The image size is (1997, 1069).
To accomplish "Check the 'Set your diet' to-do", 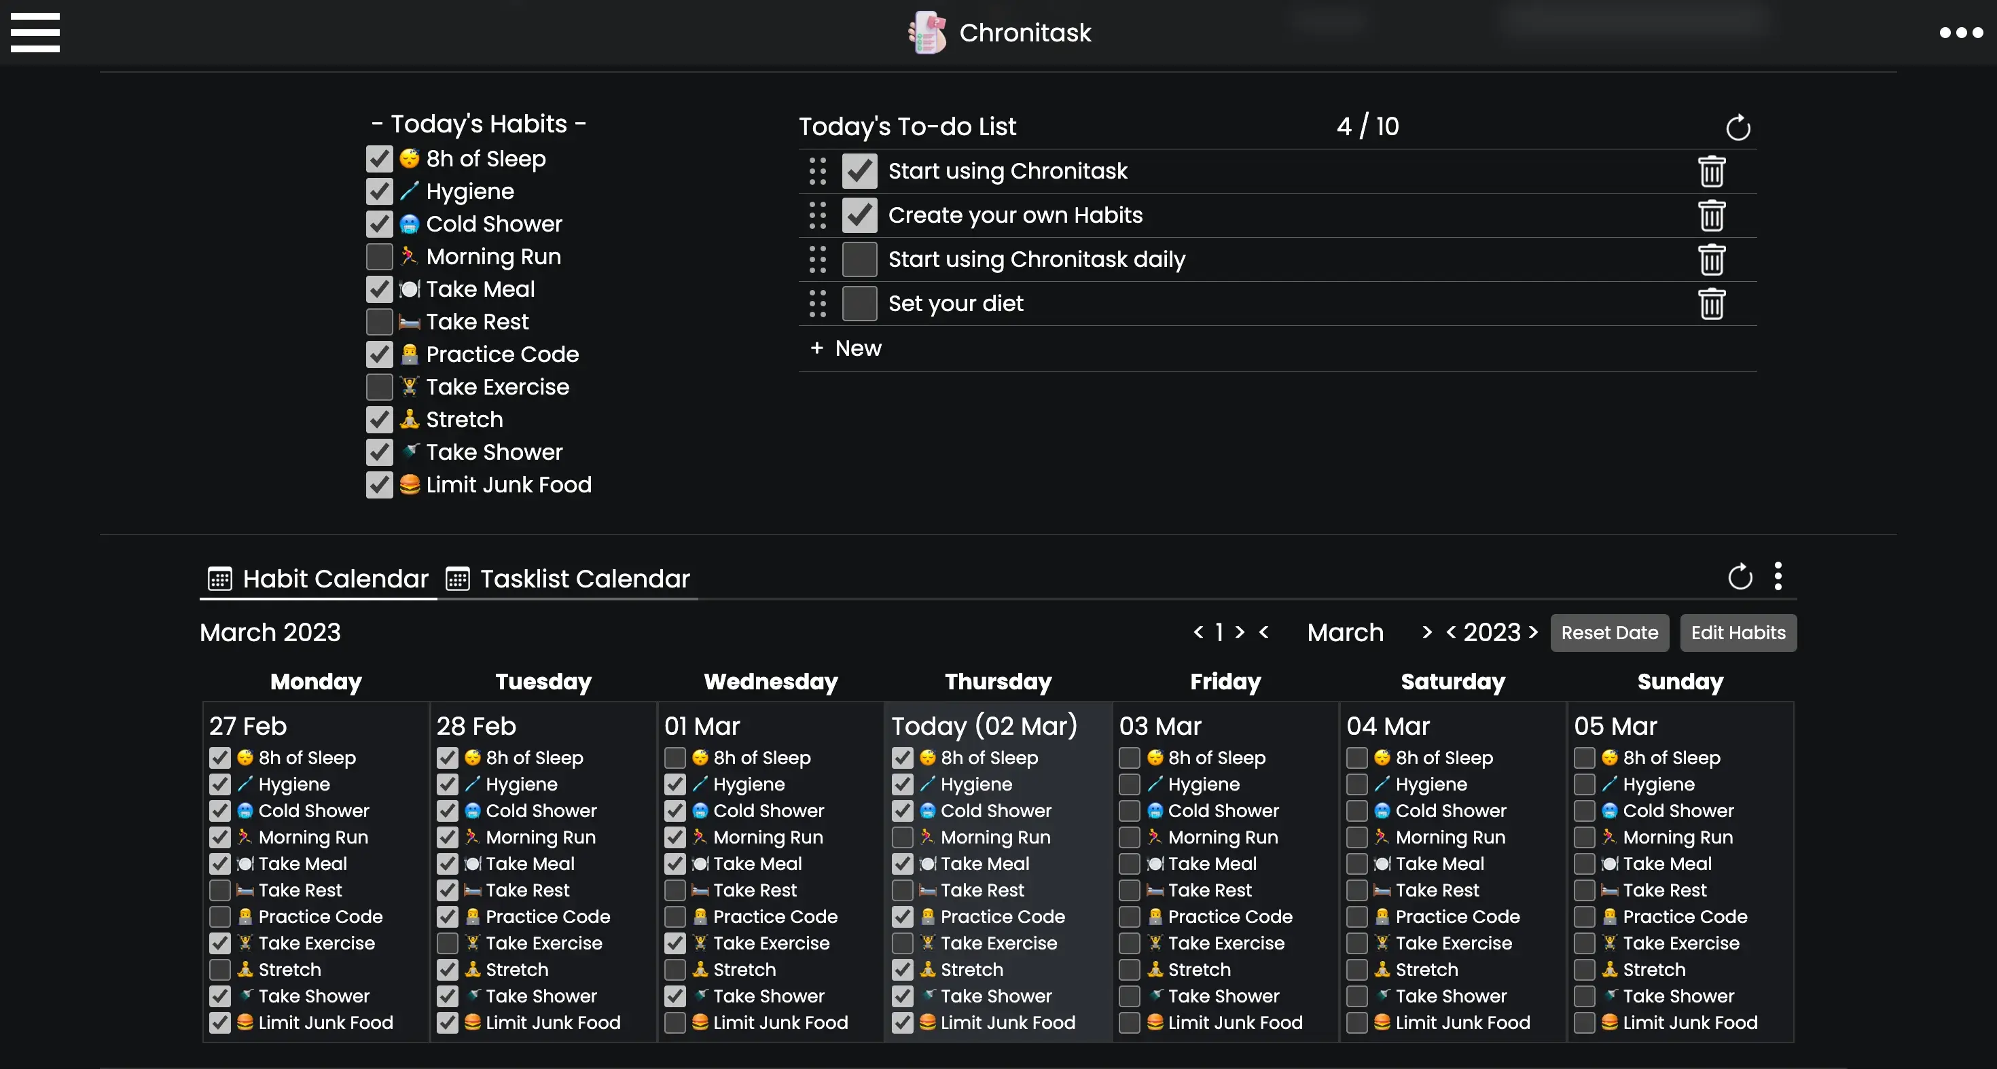I will click(860, 304).
